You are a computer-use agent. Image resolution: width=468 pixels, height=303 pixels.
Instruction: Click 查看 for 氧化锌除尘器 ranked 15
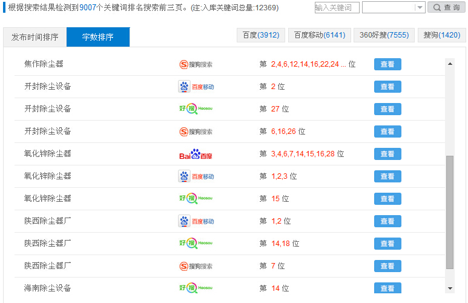387,199
